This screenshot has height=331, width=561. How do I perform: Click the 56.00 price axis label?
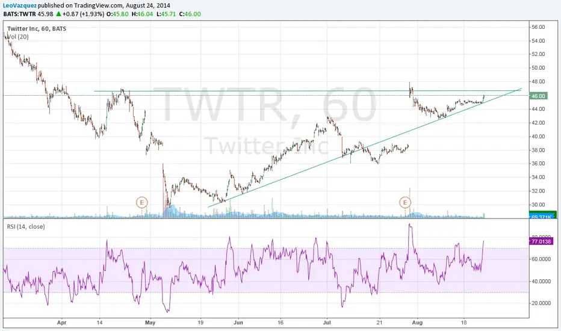(x=538, y=27)
